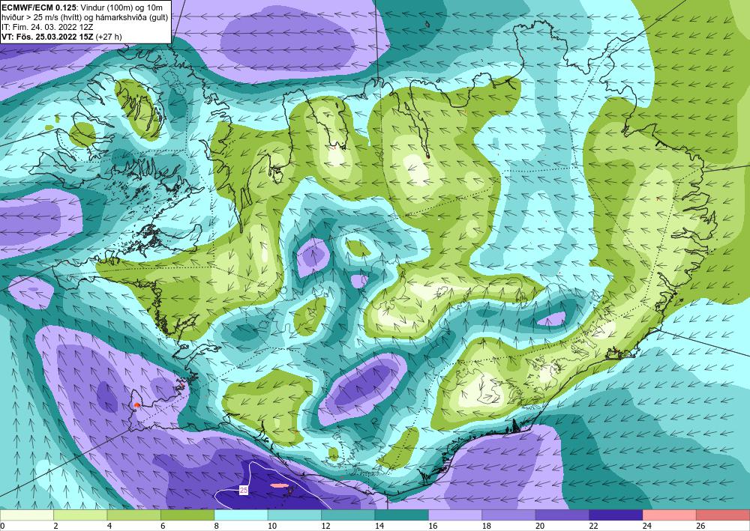Viewport: 750px width, 531px height.
Task: Click the legend tick label '2'
Action: 56,526
